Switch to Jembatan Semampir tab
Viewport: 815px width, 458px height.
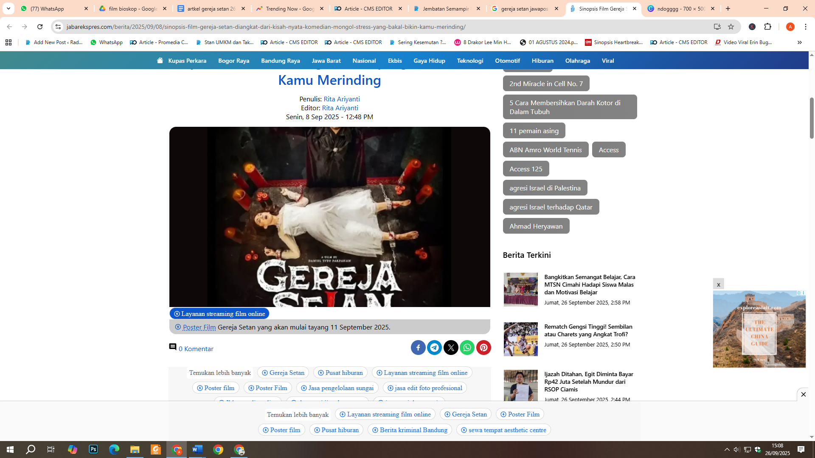447,8
